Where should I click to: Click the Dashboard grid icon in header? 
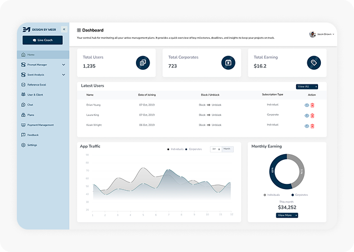[x=79, y=30]
